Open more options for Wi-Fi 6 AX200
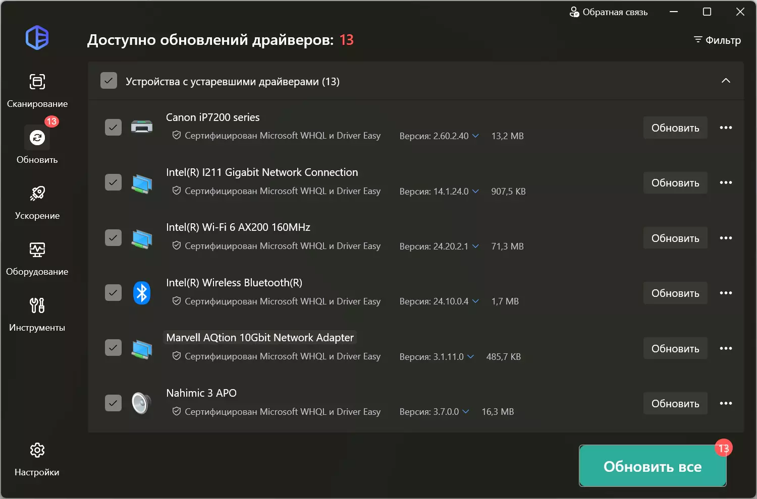This screenshot has width=757, height=499. 726,238
